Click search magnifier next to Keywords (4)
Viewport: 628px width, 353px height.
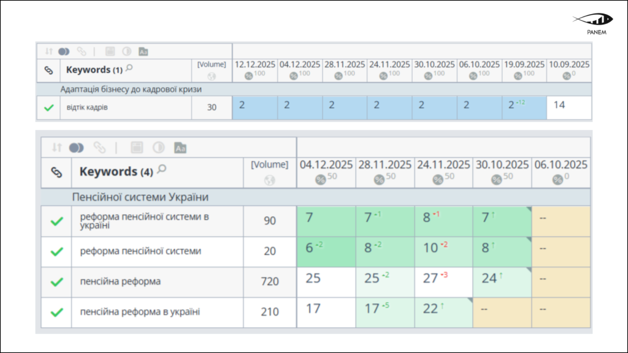pos(162,170)
